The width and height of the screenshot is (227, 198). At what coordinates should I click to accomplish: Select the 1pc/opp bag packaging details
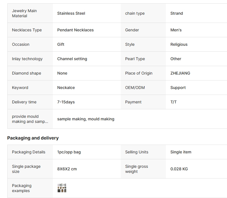coord(69,152)
